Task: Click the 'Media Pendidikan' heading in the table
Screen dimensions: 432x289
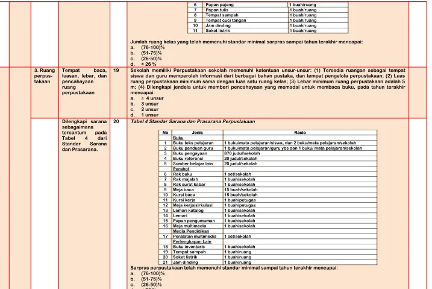Action: pyautogui.click(x=191, y=231)
